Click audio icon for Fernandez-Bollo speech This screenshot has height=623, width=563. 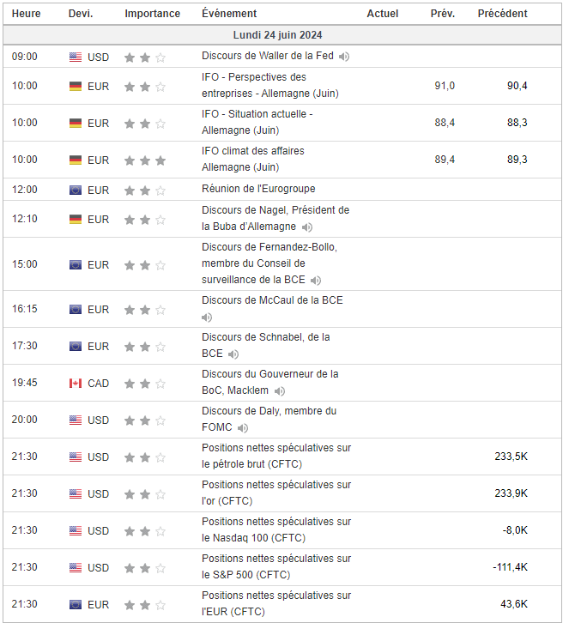pos(316,281)
